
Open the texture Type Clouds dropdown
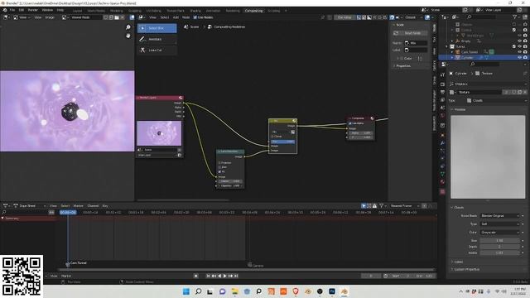pyautogui.click(x=497, y=100)
